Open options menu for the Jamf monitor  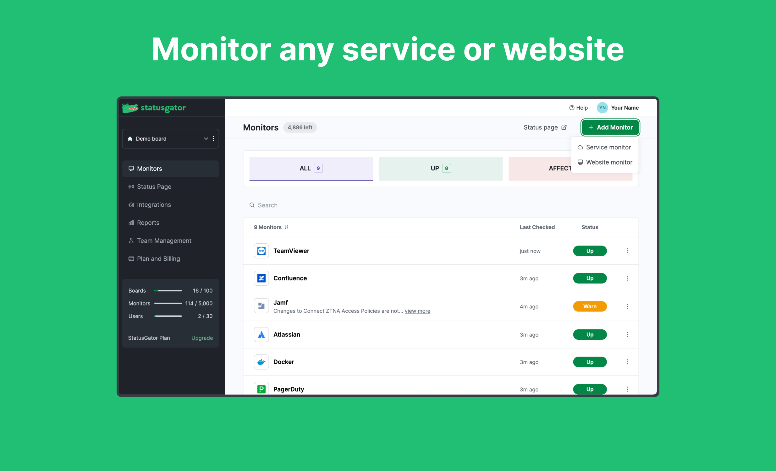point(627,306)
